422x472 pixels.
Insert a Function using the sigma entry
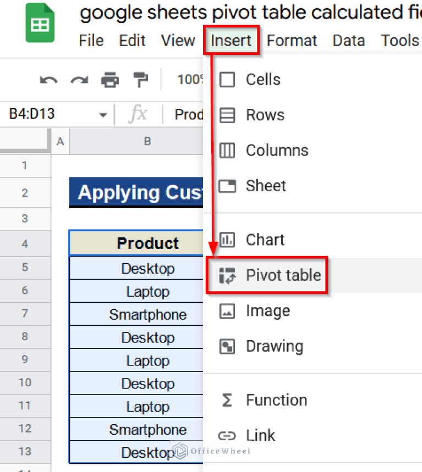pyautogui.click(x=276, y=400)
